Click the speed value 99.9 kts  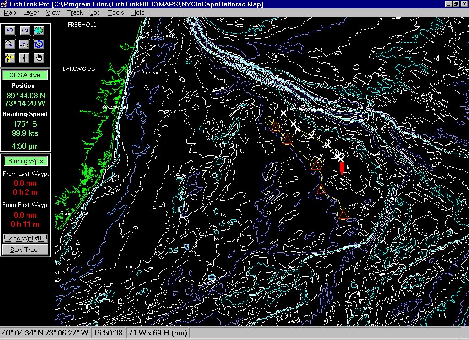[x=25, y=133]
